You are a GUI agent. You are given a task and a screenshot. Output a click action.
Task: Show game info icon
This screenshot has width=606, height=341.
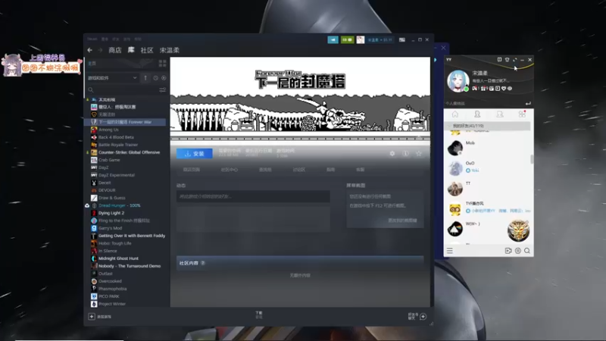click(x=405, y=154)
